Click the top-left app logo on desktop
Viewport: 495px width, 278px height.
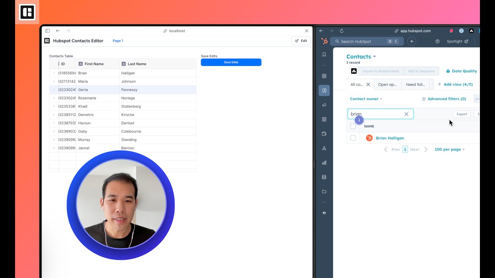pos(27,12)
